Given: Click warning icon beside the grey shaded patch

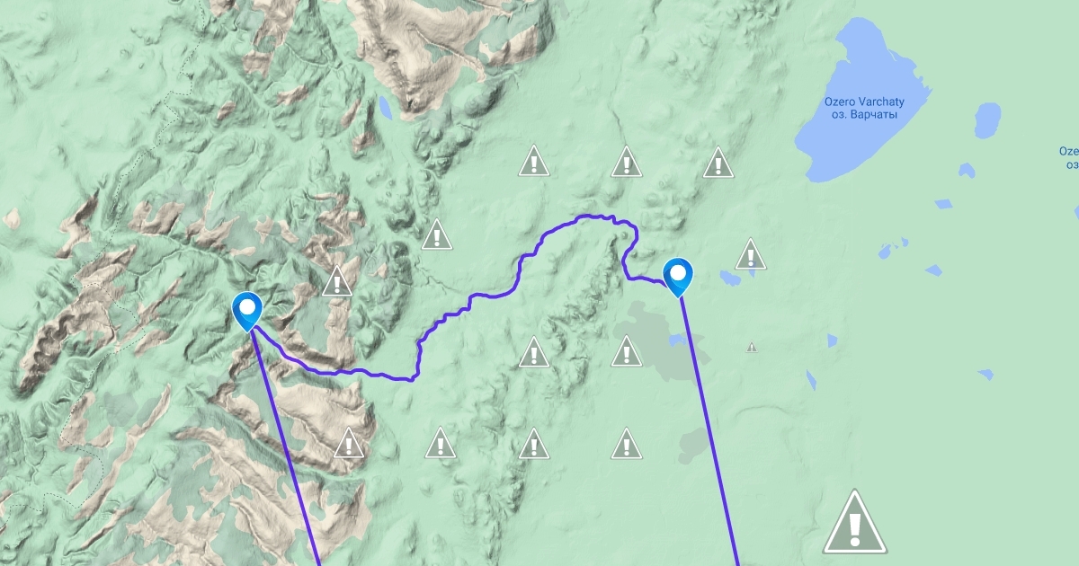Looking at the screenshot, I should coord(627,351).
